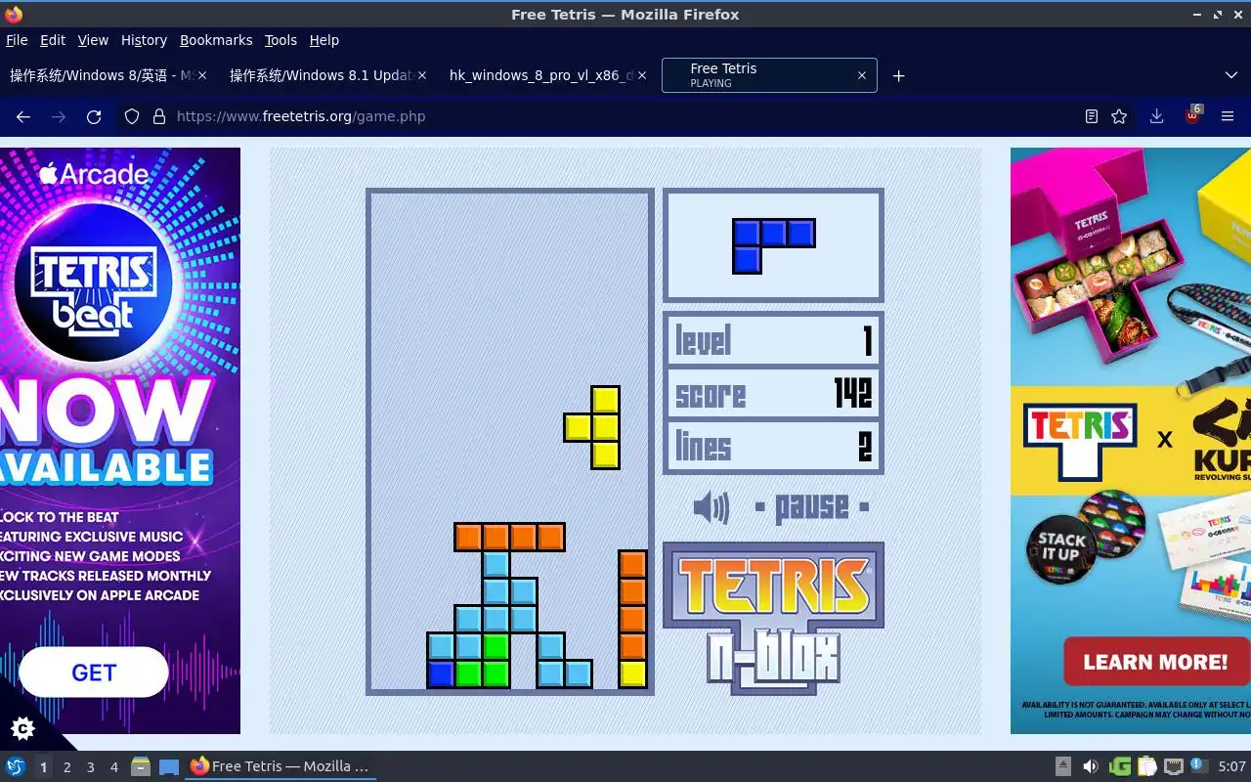Click the show desktop taskbar icon
Image resolution: width=1251 pixels, height=782 pixels.
coord(169,766)
